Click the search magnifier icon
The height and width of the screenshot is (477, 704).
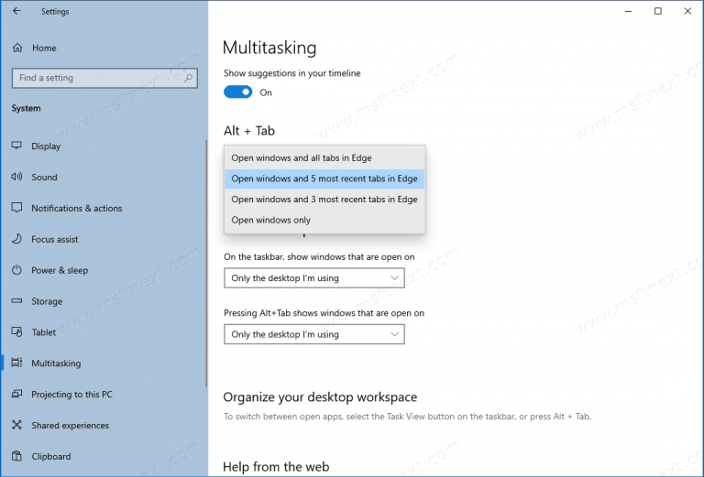point(189,78)
